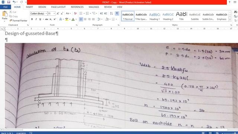Apply the Heading 2 style
The image size is (238, 134).
[x=168, y=16]
